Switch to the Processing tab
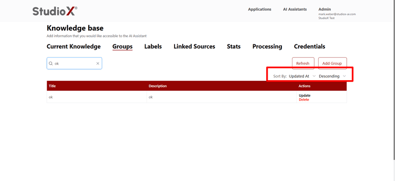Image resolution: width=395 pixels, height=181 pixels. pos(267,47)
